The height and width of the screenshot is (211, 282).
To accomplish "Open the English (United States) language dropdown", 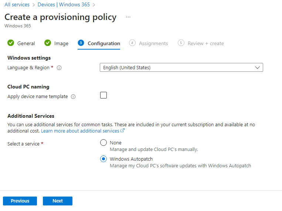I will pos(181,67).
